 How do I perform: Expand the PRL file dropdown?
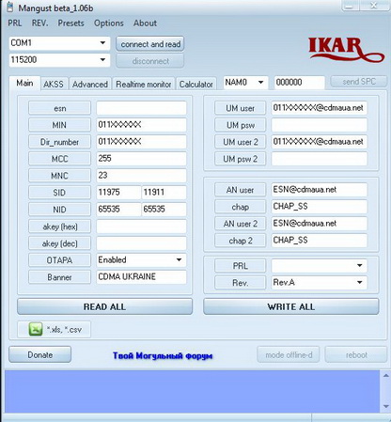click(x=319, y=266)
